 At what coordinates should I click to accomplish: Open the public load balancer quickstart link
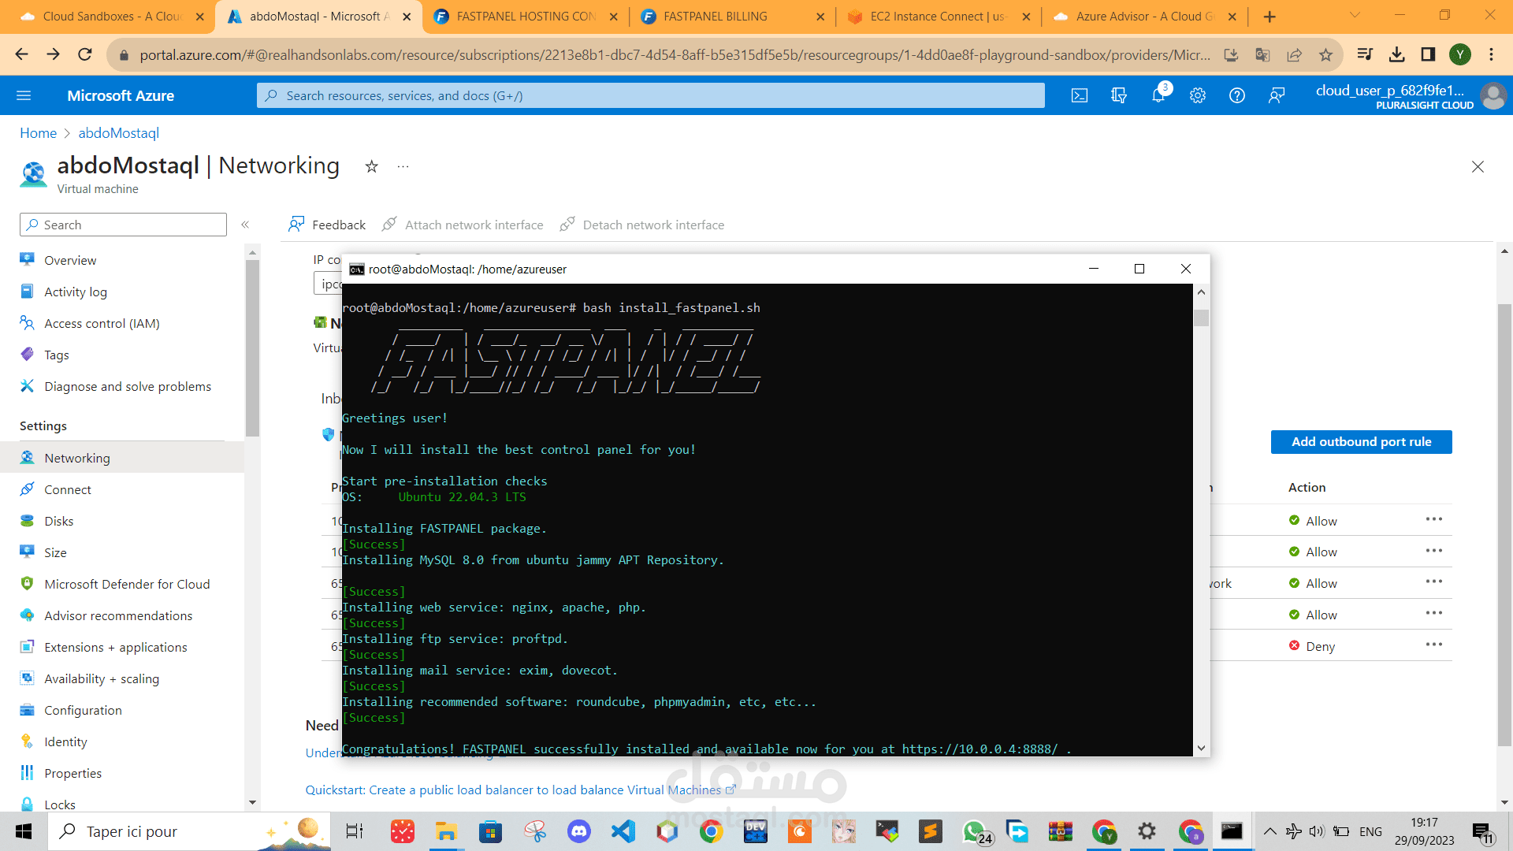(513, 790)
